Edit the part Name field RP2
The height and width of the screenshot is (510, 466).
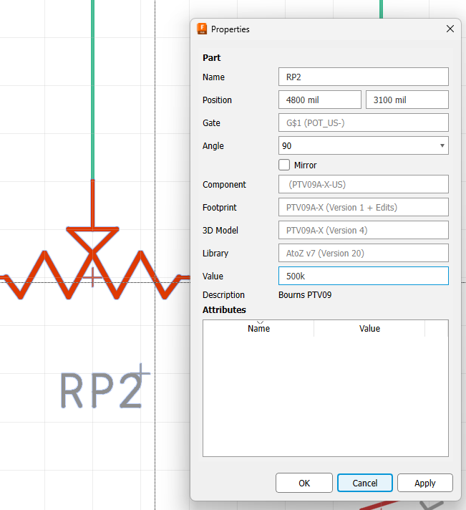pos(364,77)
